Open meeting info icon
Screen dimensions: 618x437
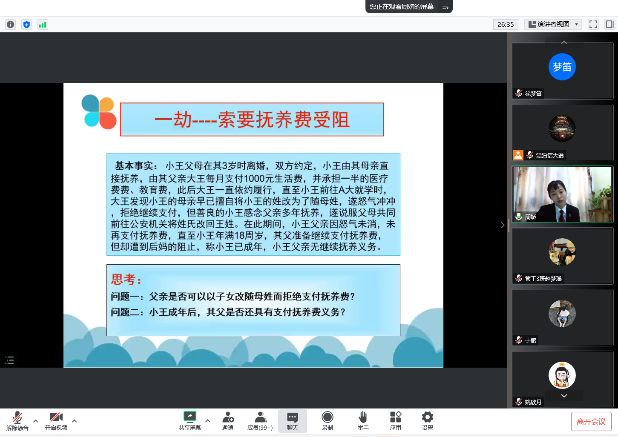(11, 25)
